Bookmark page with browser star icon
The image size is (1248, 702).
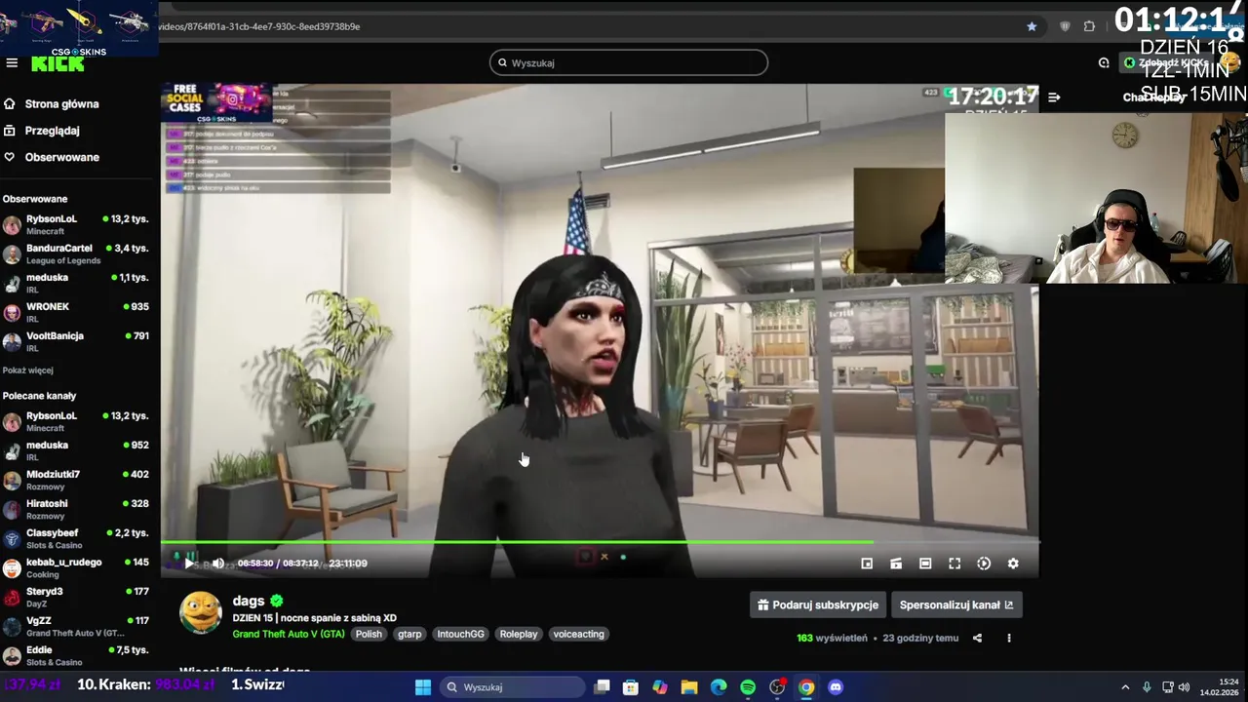point(1032,26)
